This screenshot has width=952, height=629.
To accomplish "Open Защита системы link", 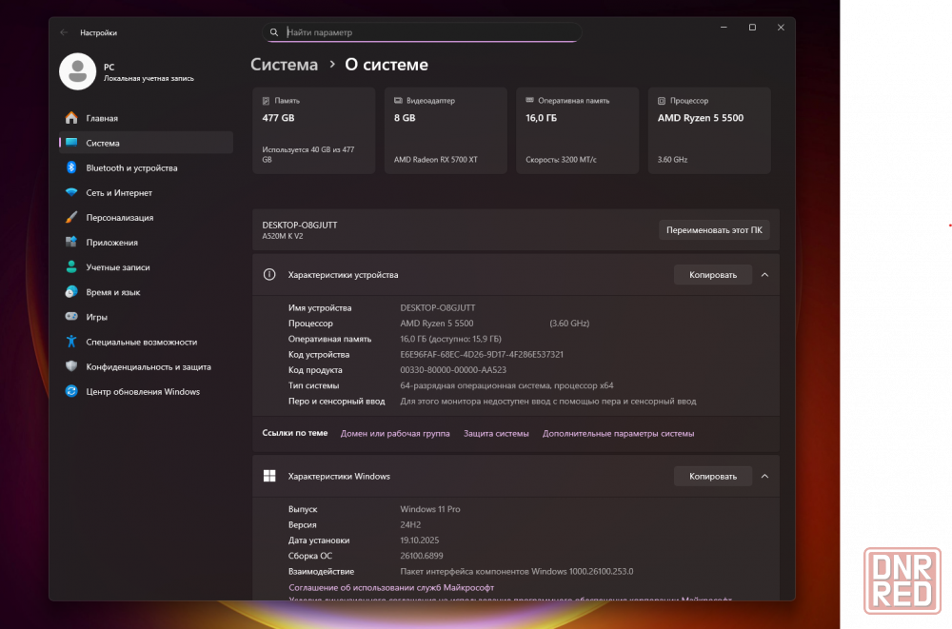I will pyautogui.click(x=496, y=433).
